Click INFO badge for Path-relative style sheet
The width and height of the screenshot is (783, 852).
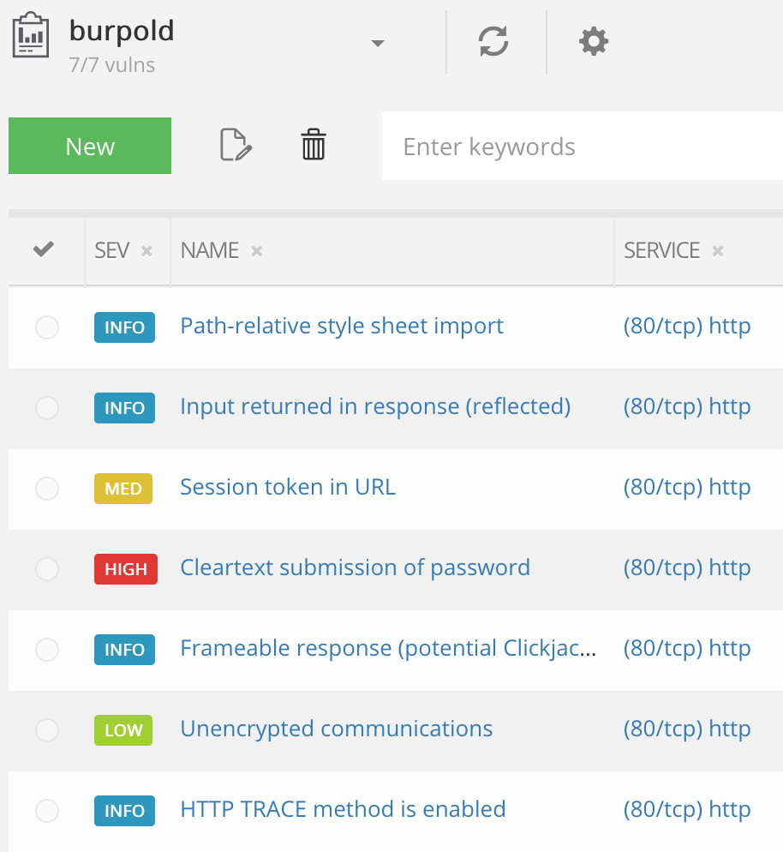pos(124,327)
